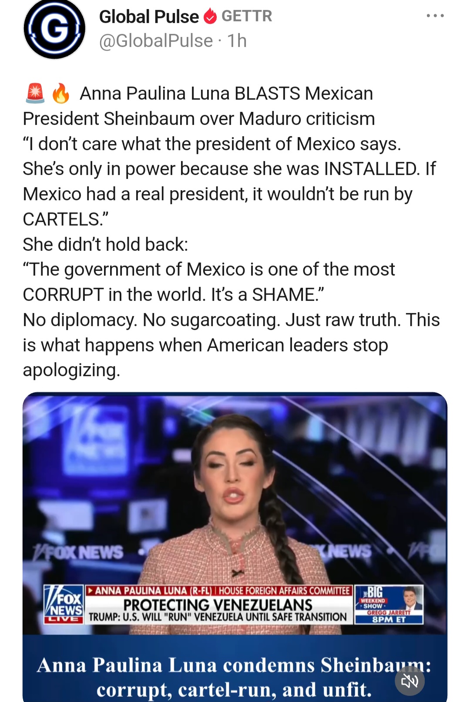Open the three-dot post options menu

click(x=435, y=16)
